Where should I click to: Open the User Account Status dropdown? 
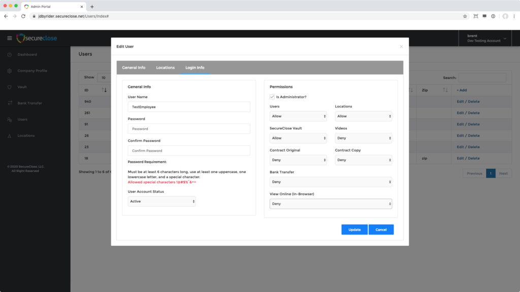pyautogui.click(x=161, y=201)
